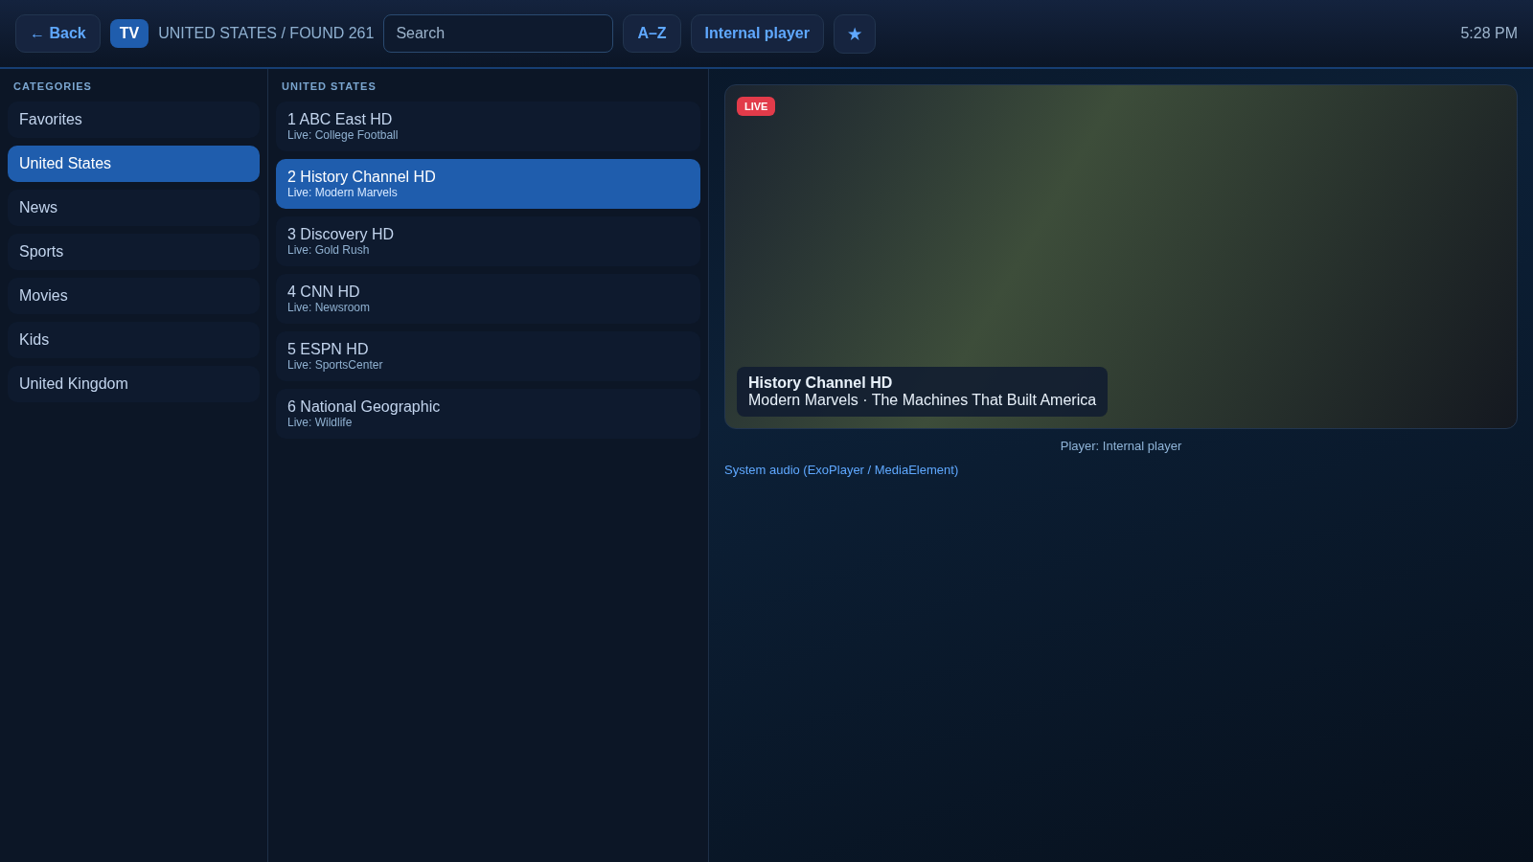The width and height of the screenshot is (1533, 862).
Task: Click the History Channel HD program overlay
Action: point(922,392)
